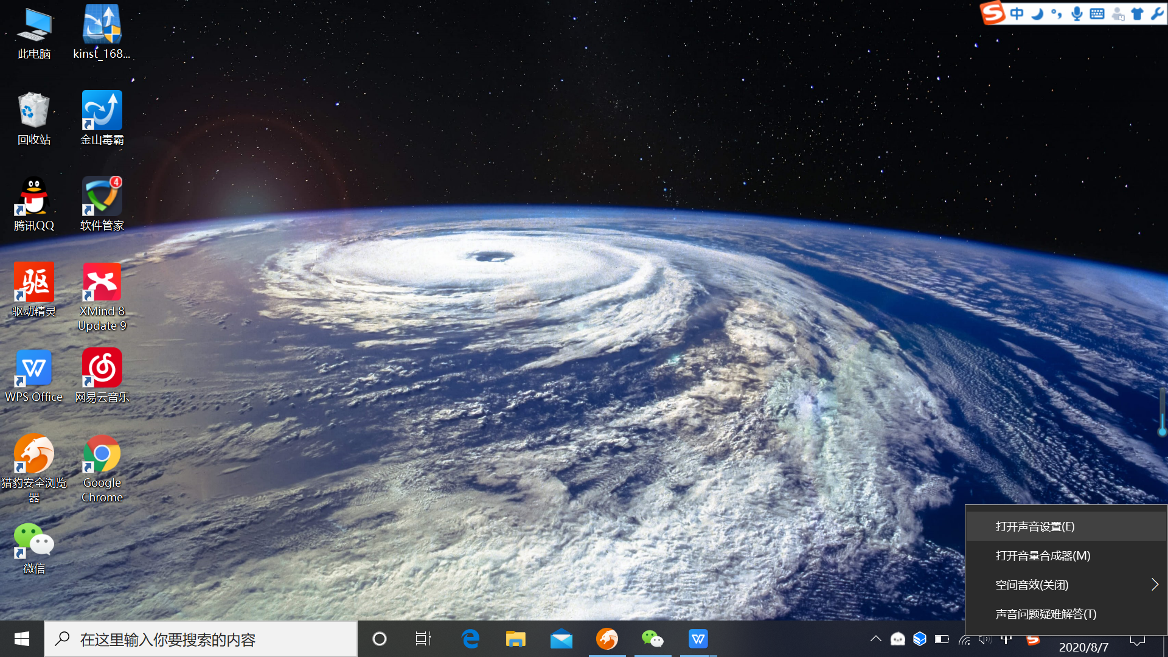Select the 回收站 recycle bin icon
The width and height of the screenshot is (1168, 657).
pyautogui.click(x=34, y=118)
